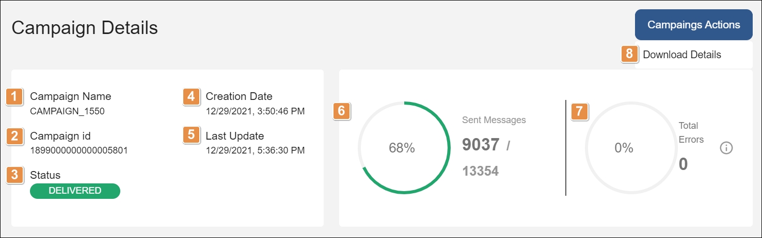Click the campaign id 1899000000000005801
This screenshot has width=762, height=238.
78,150
